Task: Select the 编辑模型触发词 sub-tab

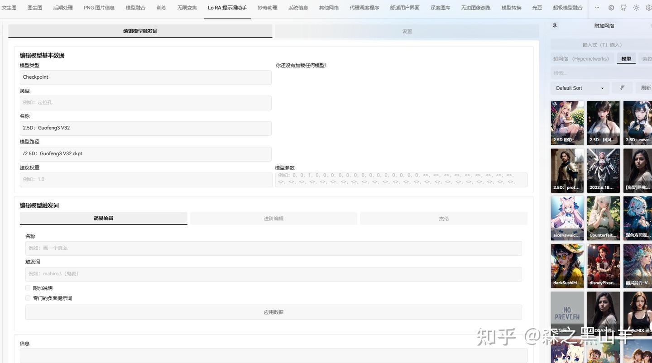Action: [x=140, y=31]
